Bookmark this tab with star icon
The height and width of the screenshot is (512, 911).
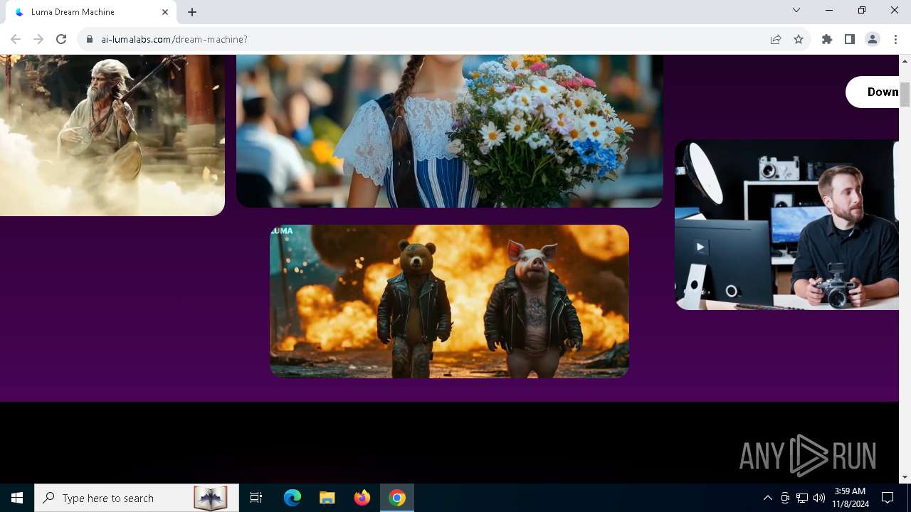pyautogui.click(x=799, y=39)
